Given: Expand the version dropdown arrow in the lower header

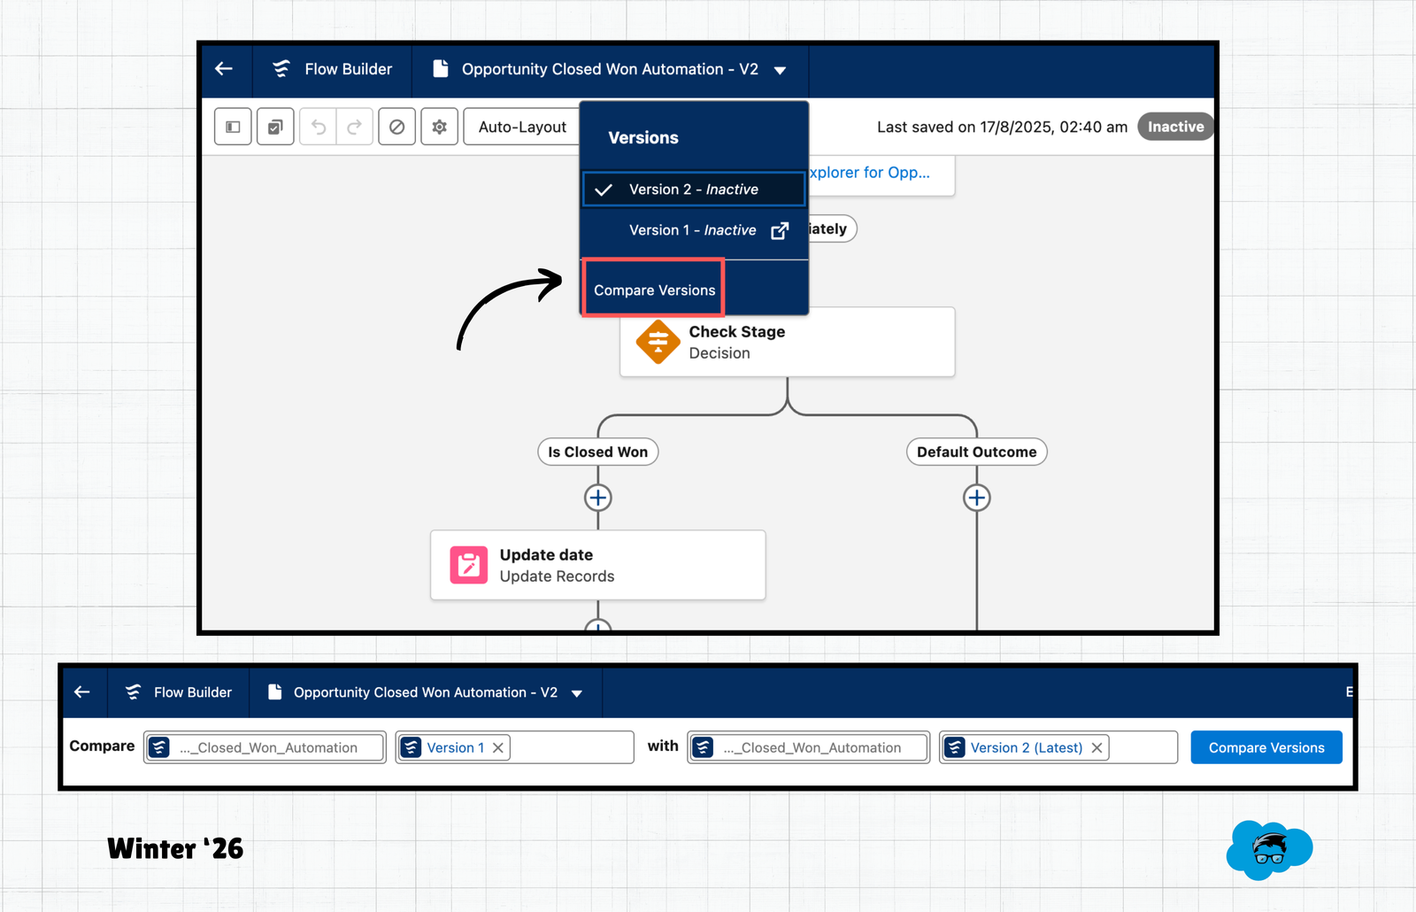Looking at the screenshot, I should (x=577, y=693).
